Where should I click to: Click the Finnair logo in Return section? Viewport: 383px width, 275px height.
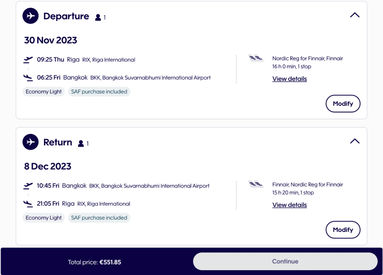click(256, 184)
